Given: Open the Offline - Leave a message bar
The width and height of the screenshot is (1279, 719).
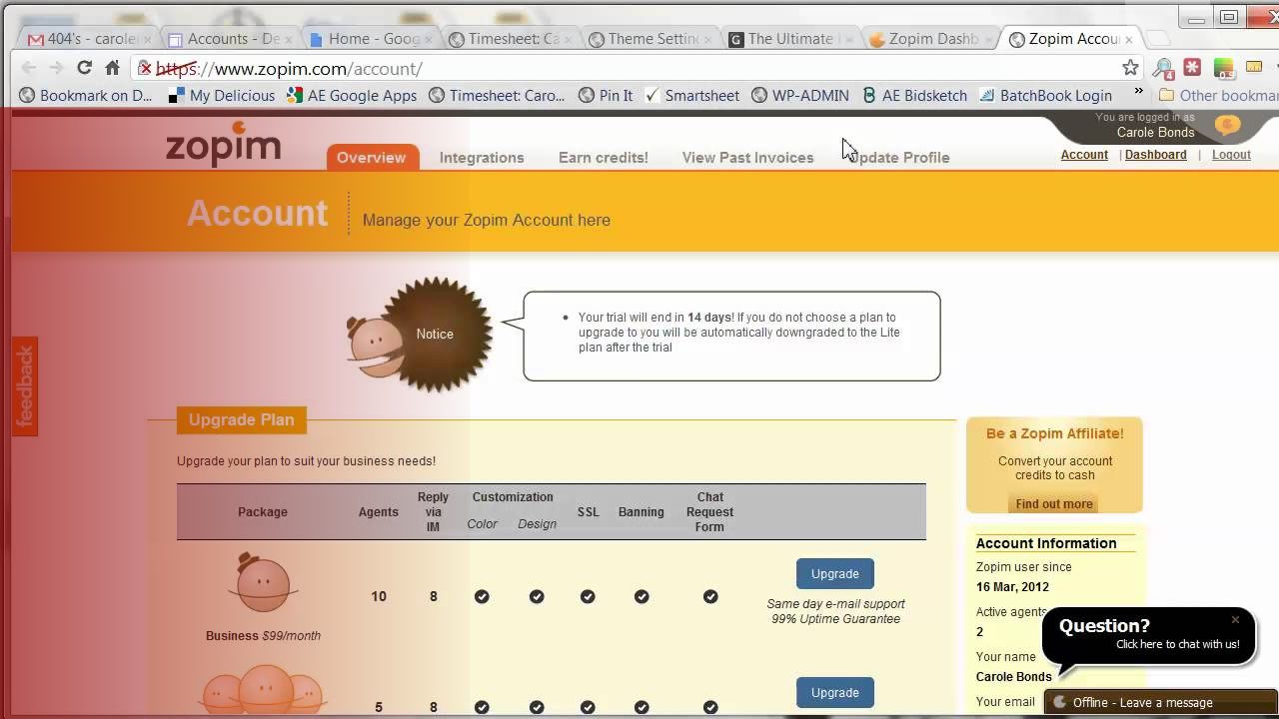Looking at the screenshot, I should point(1161,702).
